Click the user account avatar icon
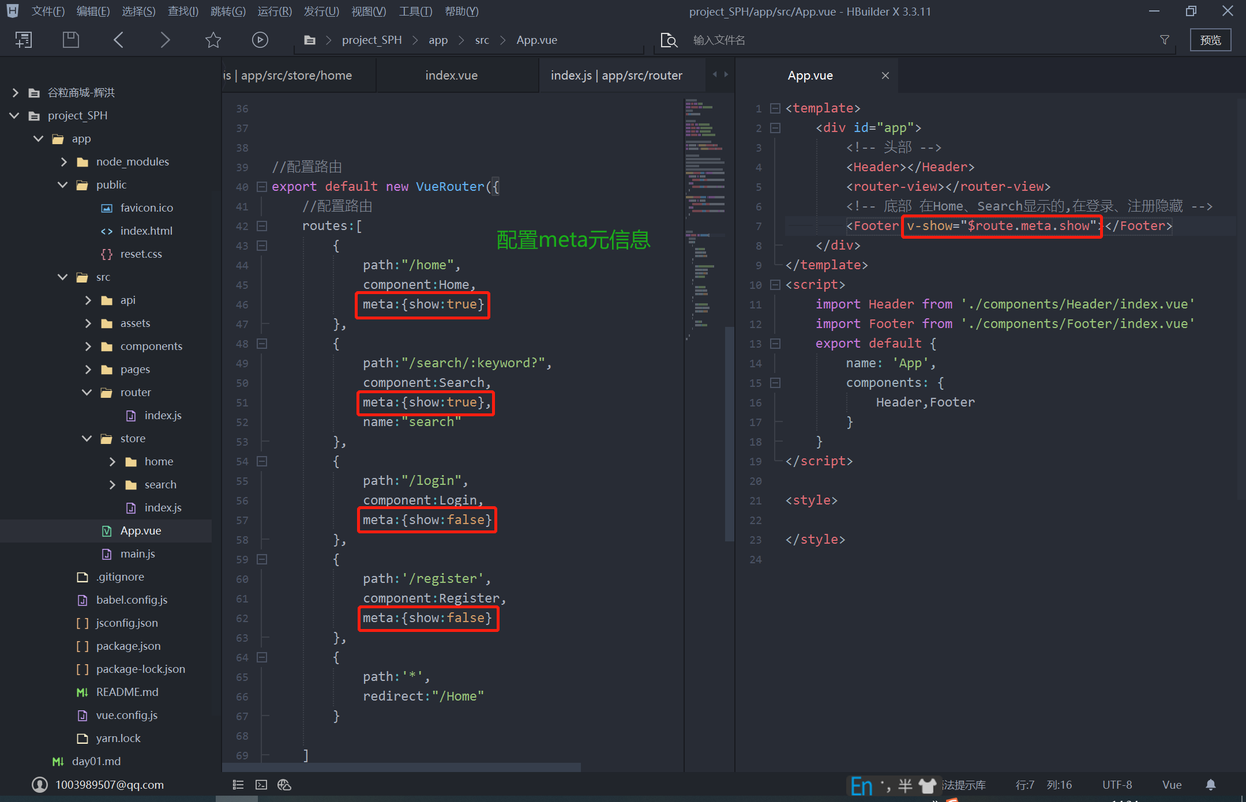Viewport: 1246px width, 802px height. click(x=39, y=785)
